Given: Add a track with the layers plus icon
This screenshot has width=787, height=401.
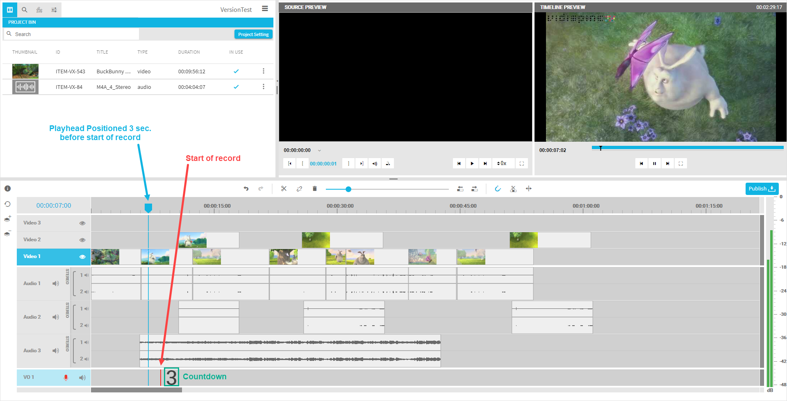Looking at the screenshot, I should click(7, 219).
